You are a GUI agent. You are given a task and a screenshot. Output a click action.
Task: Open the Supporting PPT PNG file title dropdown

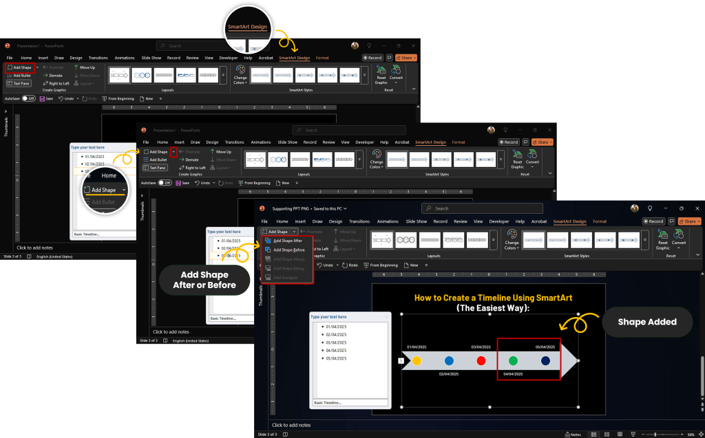[x=345, y=208]
